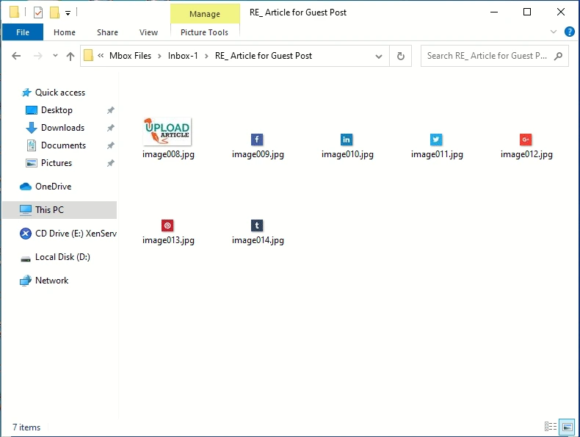Click the pin icon beside Documents
The height and width of the screenshot is (437, 580).
click(x=110, y=145)
